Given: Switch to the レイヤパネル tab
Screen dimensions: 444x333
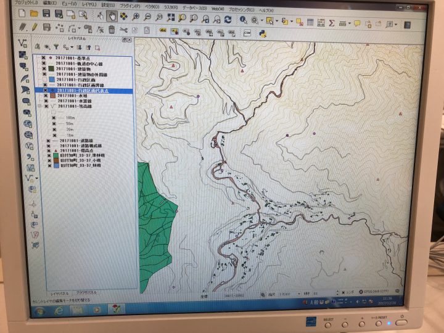Looking at the screenshot, I should (x=59, y=294).
